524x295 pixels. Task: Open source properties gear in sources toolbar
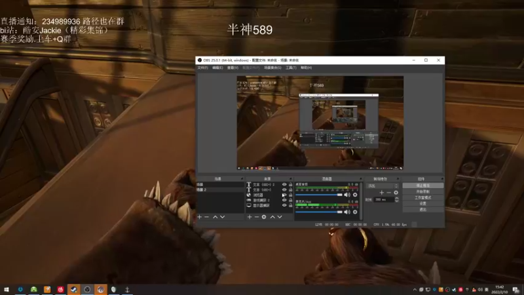pos(264,217)
